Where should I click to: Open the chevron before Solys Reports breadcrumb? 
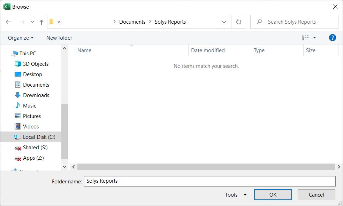(150, 22)
